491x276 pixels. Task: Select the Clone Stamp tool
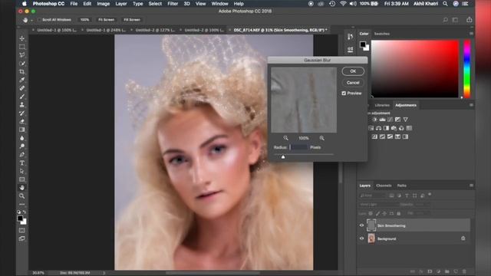(x=22, y=105)
